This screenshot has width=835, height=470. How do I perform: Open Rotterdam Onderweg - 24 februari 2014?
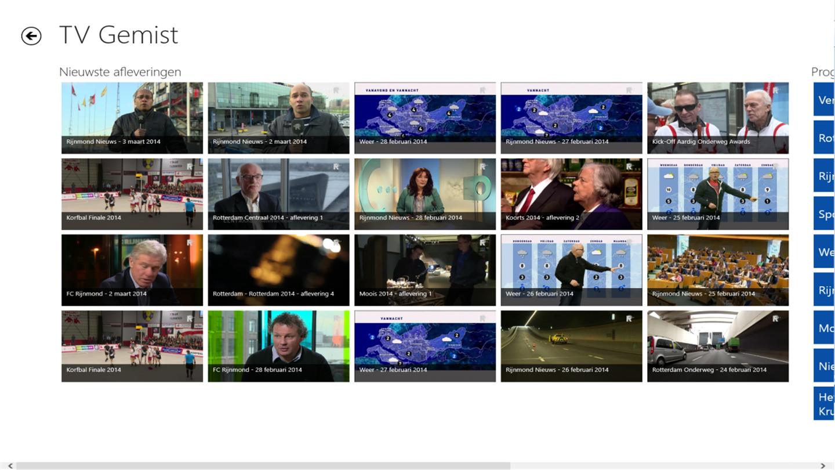(x=718, y=346)
